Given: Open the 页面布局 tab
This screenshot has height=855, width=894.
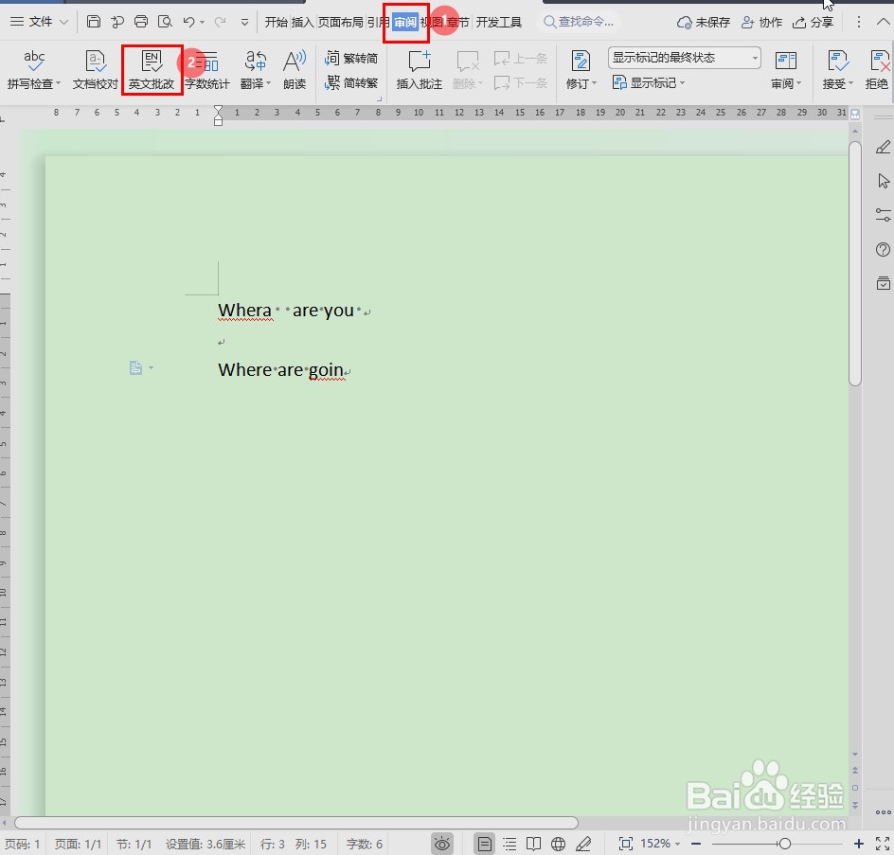Looking at the screenshot, I should (340, 22).
